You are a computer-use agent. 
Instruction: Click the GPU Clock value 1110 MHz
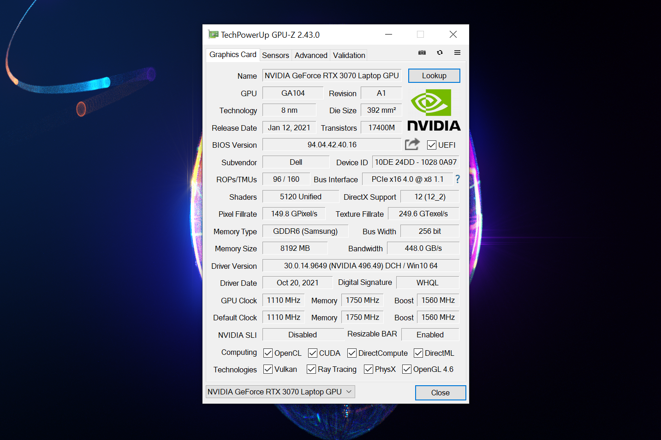(283, 300)
